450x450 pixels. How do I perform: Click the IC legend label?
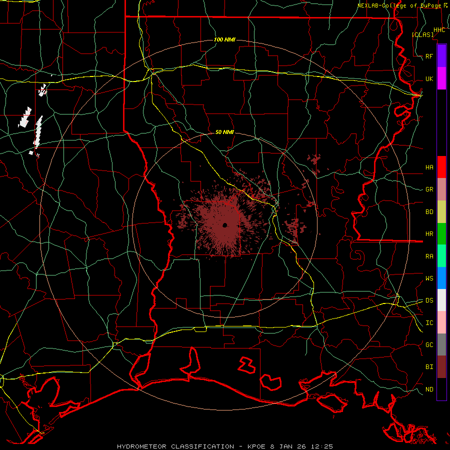(x=429, y=322)
